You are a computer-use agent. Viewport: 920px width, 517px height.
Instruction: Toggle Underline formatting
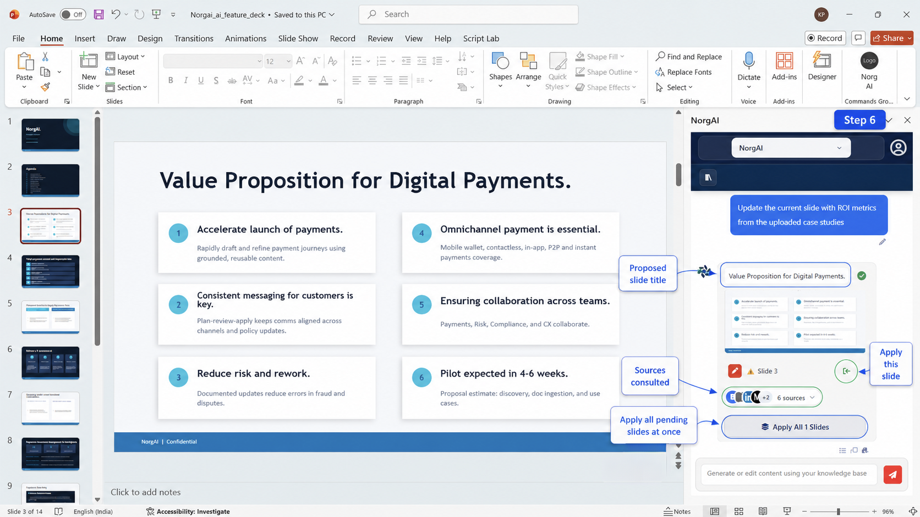201,80
